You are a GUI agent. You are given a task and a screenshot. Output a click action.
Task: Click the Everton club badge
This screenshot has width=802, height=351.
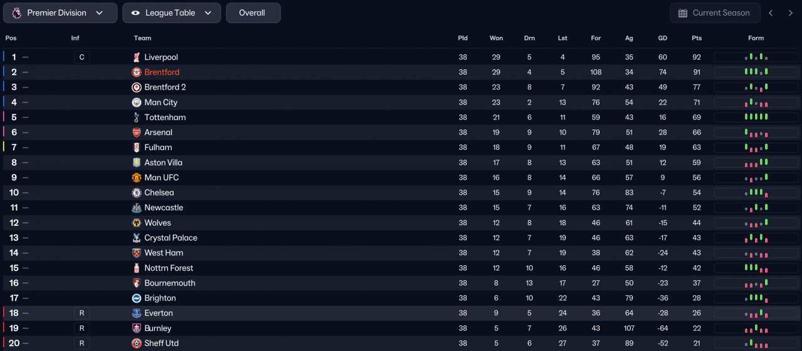[137, 313]
